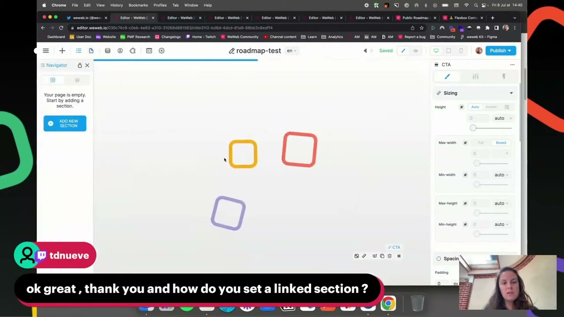Image resolution: width=564 pixels, height=317 pixels.
Task: Switch to edit mode pencil toggle
Action: tap(403, 51)
